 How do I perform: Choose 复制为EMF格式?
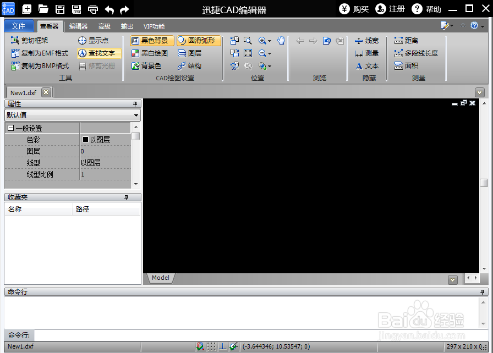(40, 53)
